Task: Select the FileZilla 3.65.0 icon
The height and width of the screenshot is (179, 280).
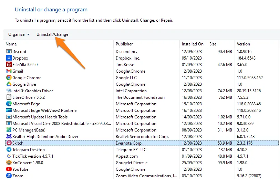Action: point(9,65)
